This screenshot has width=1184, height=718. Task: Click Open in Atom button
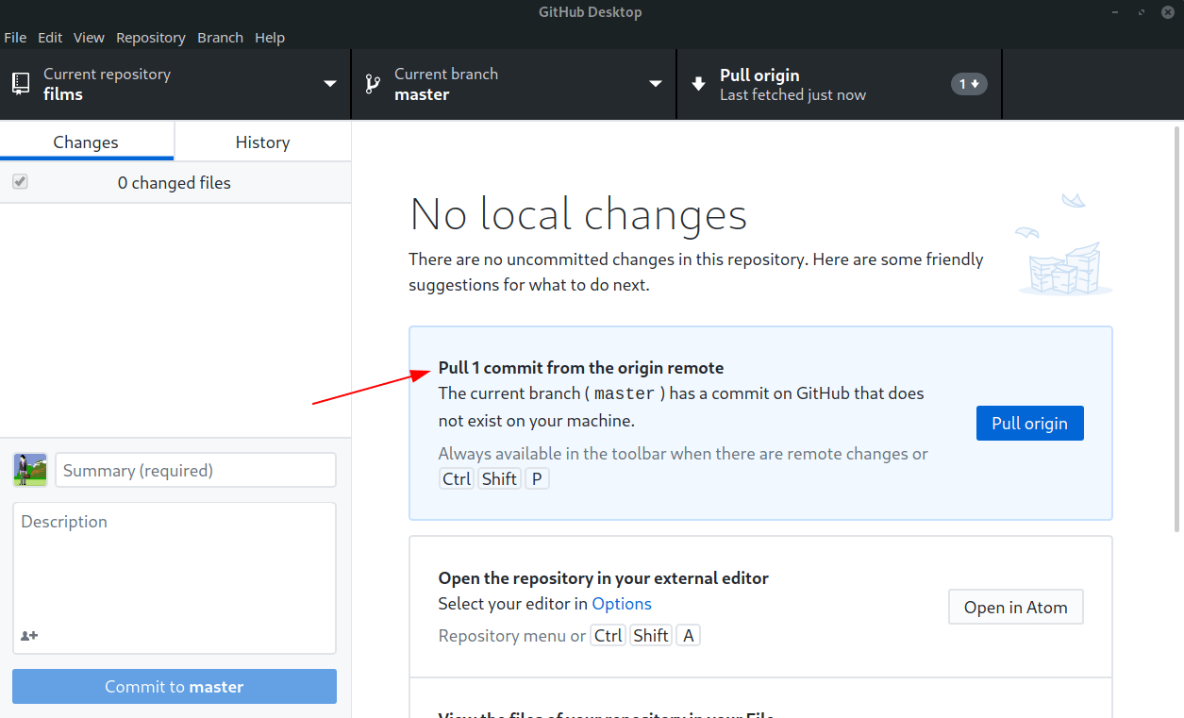tap(1016, 607)
